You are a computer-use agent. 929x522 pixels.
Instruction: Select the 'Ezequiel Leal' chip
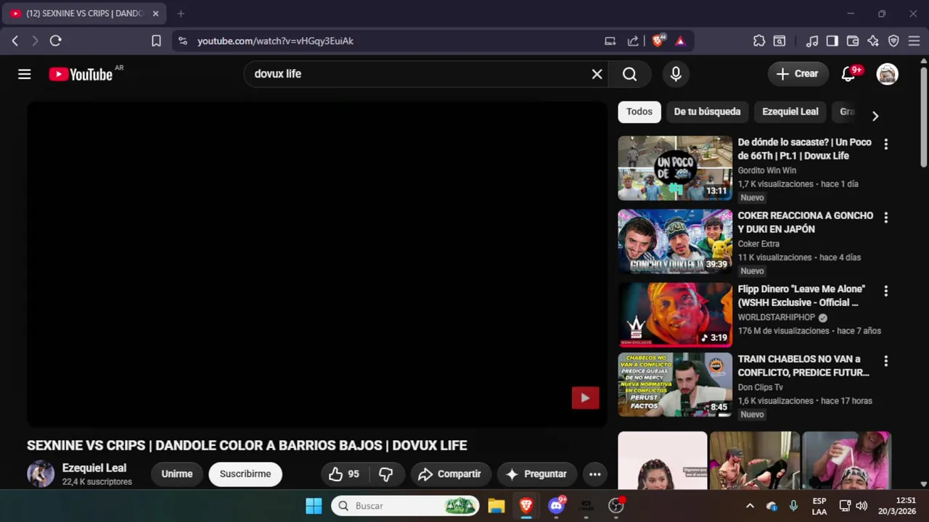[790, 112]
